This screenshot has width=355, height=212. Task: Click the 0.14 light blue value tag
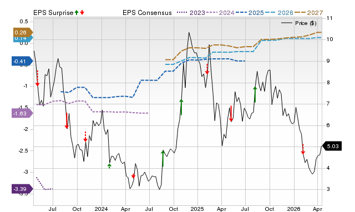[23, 38]
